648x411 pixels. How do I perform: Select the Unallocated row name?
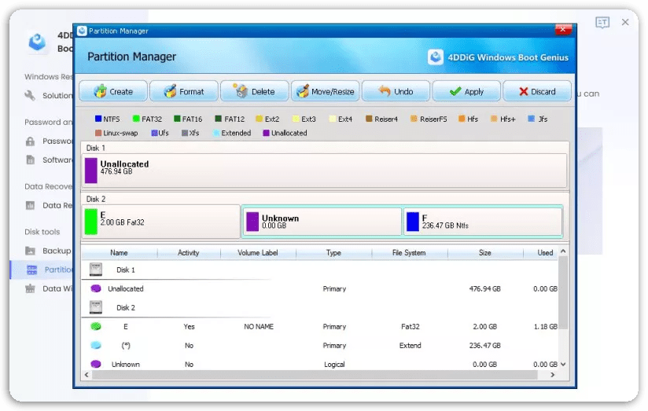point(126,288)
